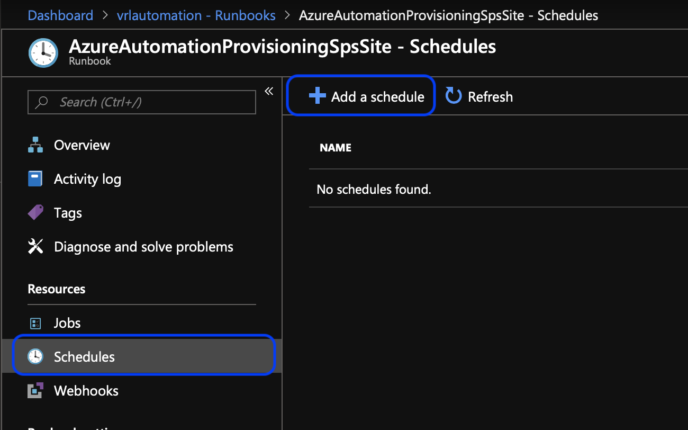
Task: Click the large runbook clock icon in the header
Action: (43, 52)
